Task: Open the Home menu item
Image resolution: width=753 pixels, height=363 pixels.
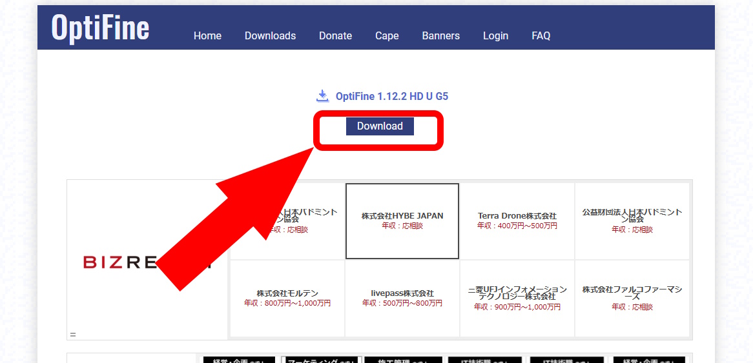Action: pos(207,36)
